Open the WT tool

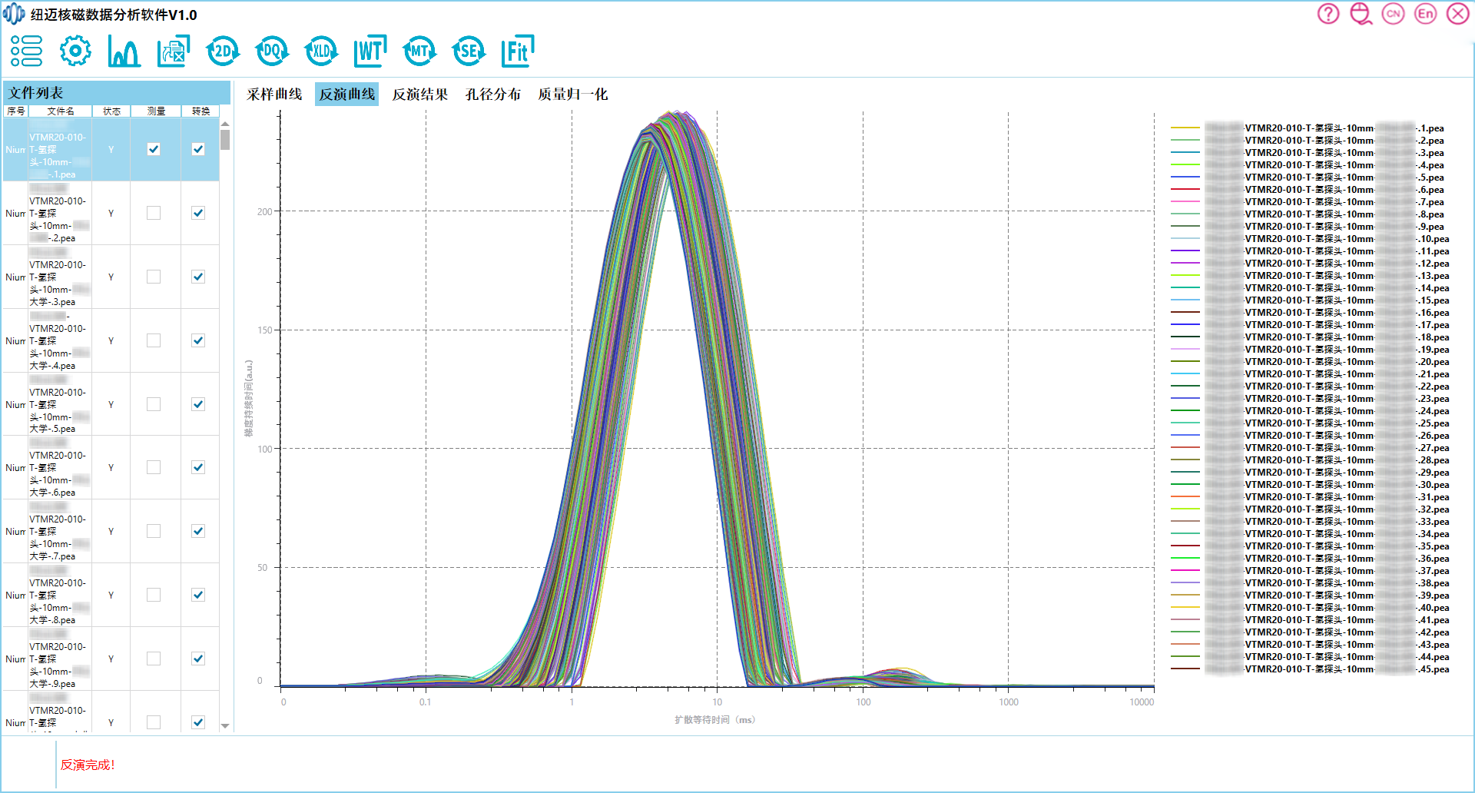[x=370, y=51]
